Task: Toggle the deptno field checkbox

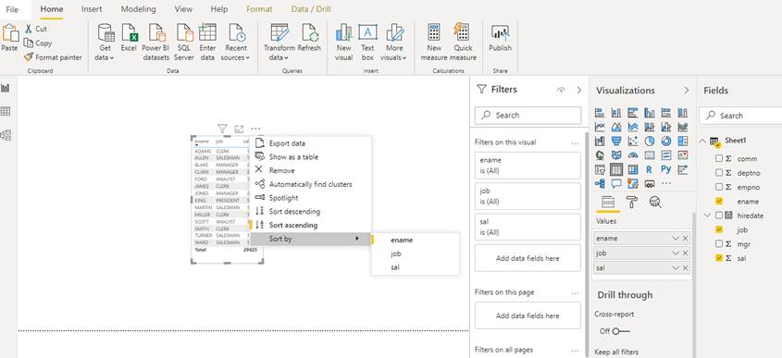Action: [719, 172]
